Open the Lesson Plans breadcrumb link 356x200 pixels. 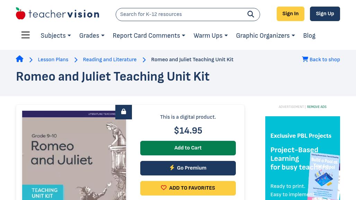pos(53,60)
